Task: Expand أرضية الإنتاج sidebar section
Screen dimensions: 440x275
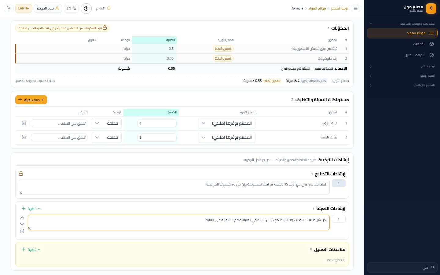Action: pos(402,76)
